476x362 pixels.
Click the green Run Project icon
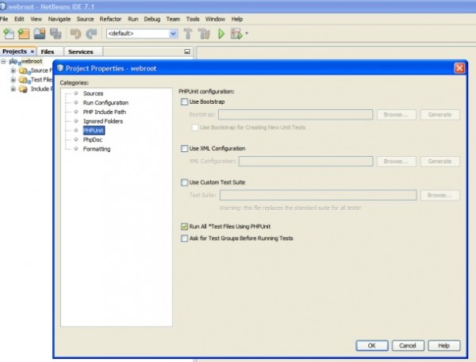click(221, 33)
